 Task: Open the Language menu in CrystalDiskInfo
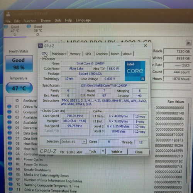pyautogui.click(x=83, y=20)
